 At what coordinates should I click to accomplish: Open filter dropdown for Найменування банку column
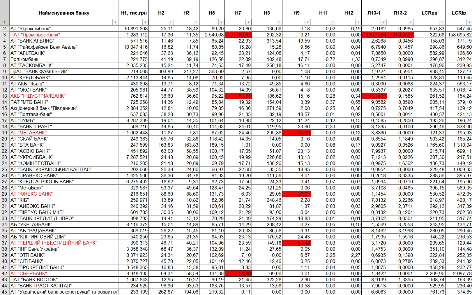(x=115, y=22)
